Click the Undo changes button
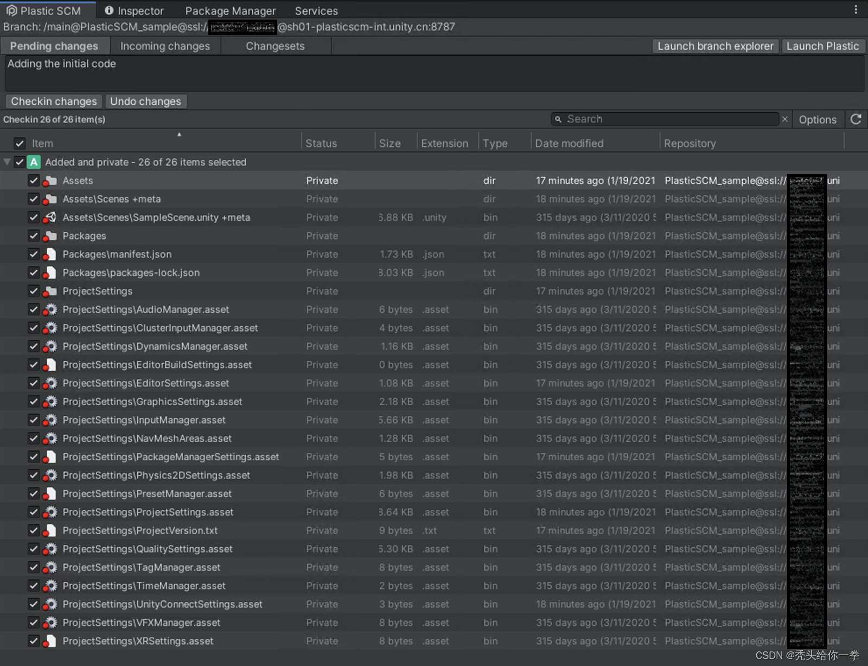 coord(145,102)
